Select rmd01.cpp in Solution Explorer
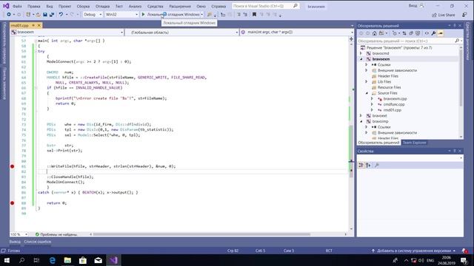 [392, 110]
